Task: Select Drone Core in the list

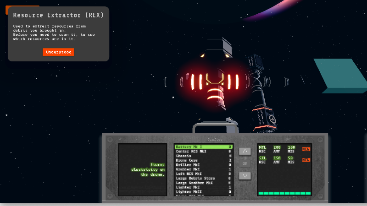Action: tap(203, 160)
